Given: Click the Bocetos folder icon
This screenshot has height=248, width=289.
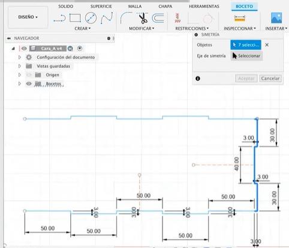Looking at the screenshot, I should tap(38, 83).
